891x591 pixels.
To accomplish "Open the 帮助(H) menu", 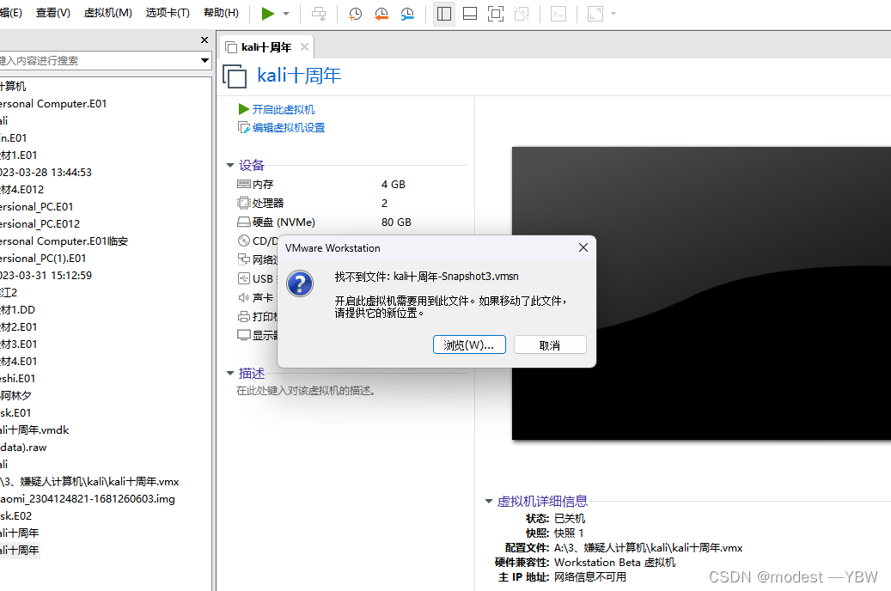I will (x=221, y=13).
